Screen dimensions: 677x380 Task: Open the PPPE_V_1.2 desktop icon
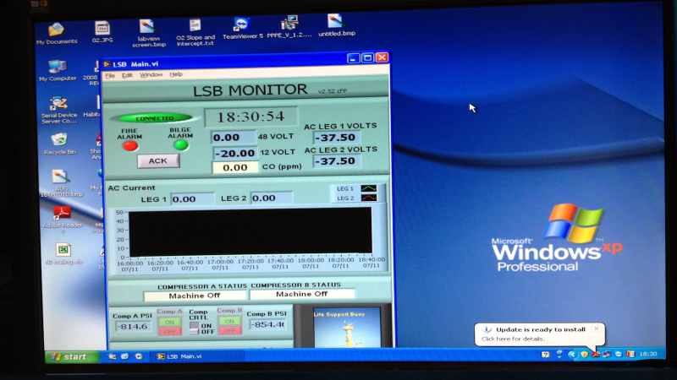(x=289, y=27)
